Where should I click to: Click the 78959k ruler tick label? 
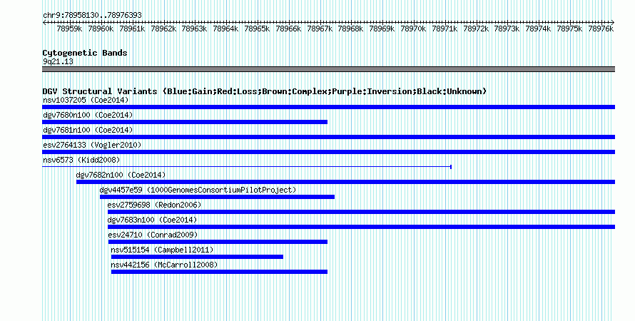coord(69,29)
